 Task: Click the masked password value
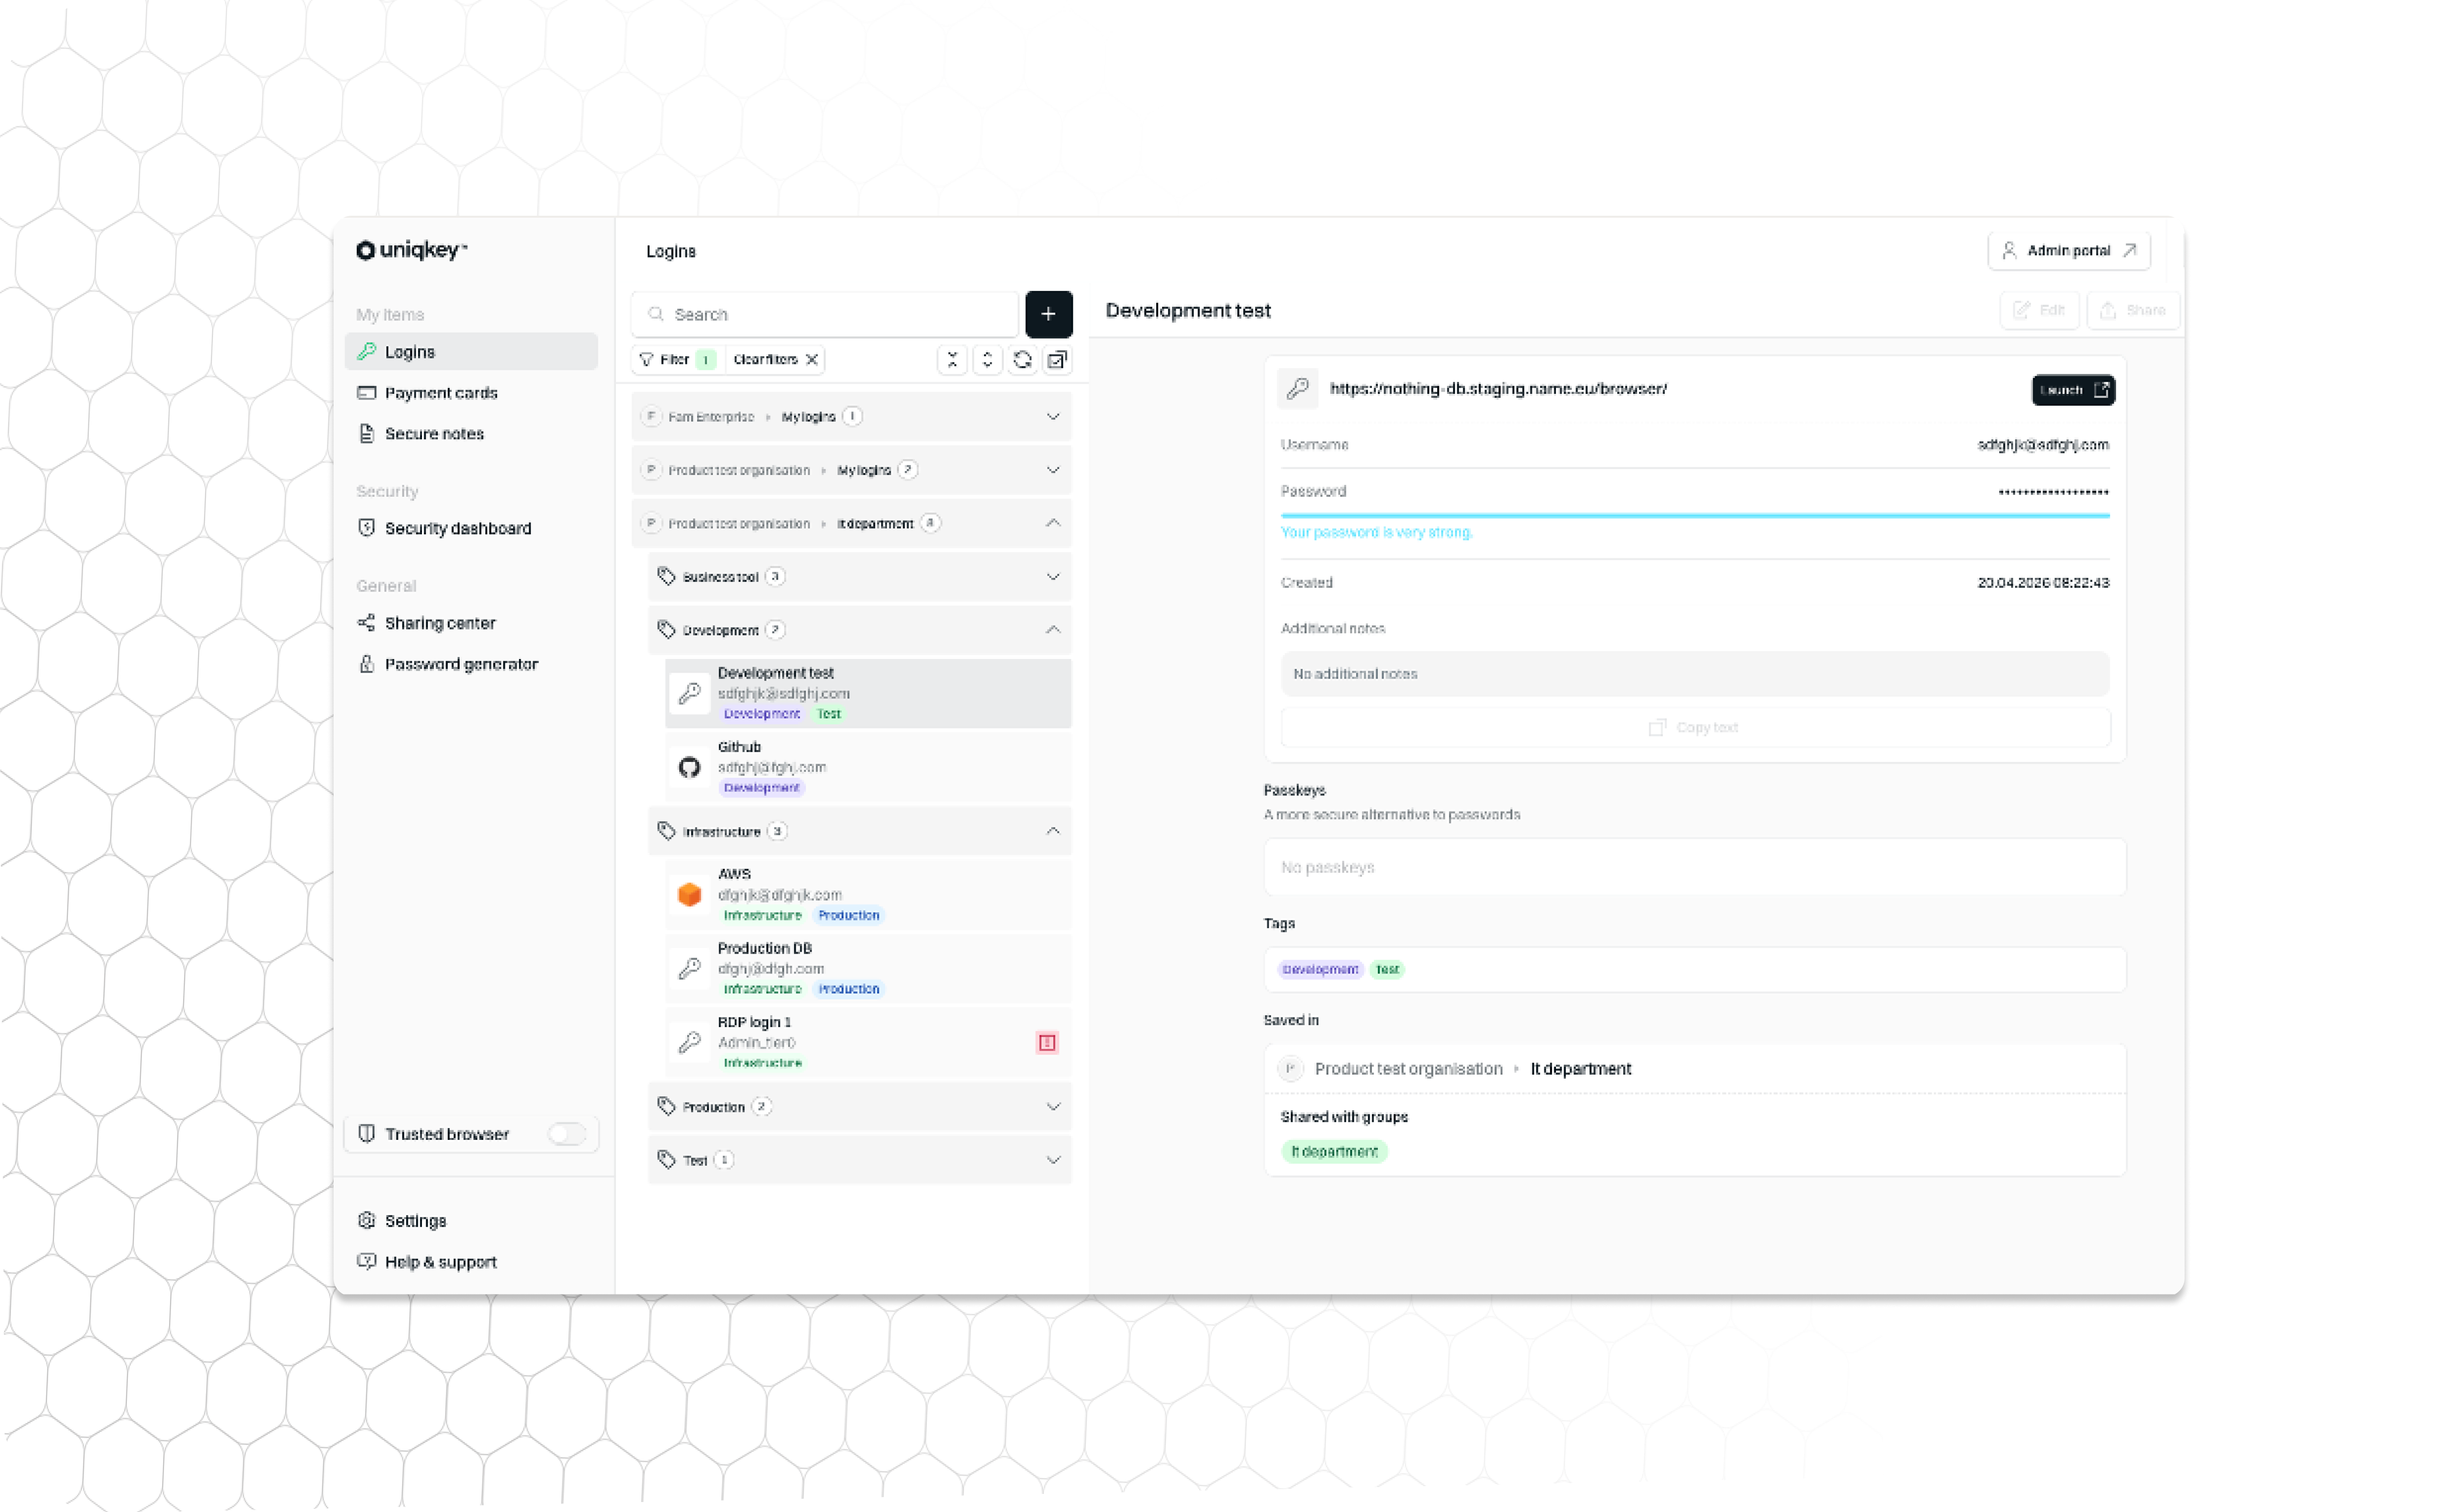click(x=2053, y=492)
